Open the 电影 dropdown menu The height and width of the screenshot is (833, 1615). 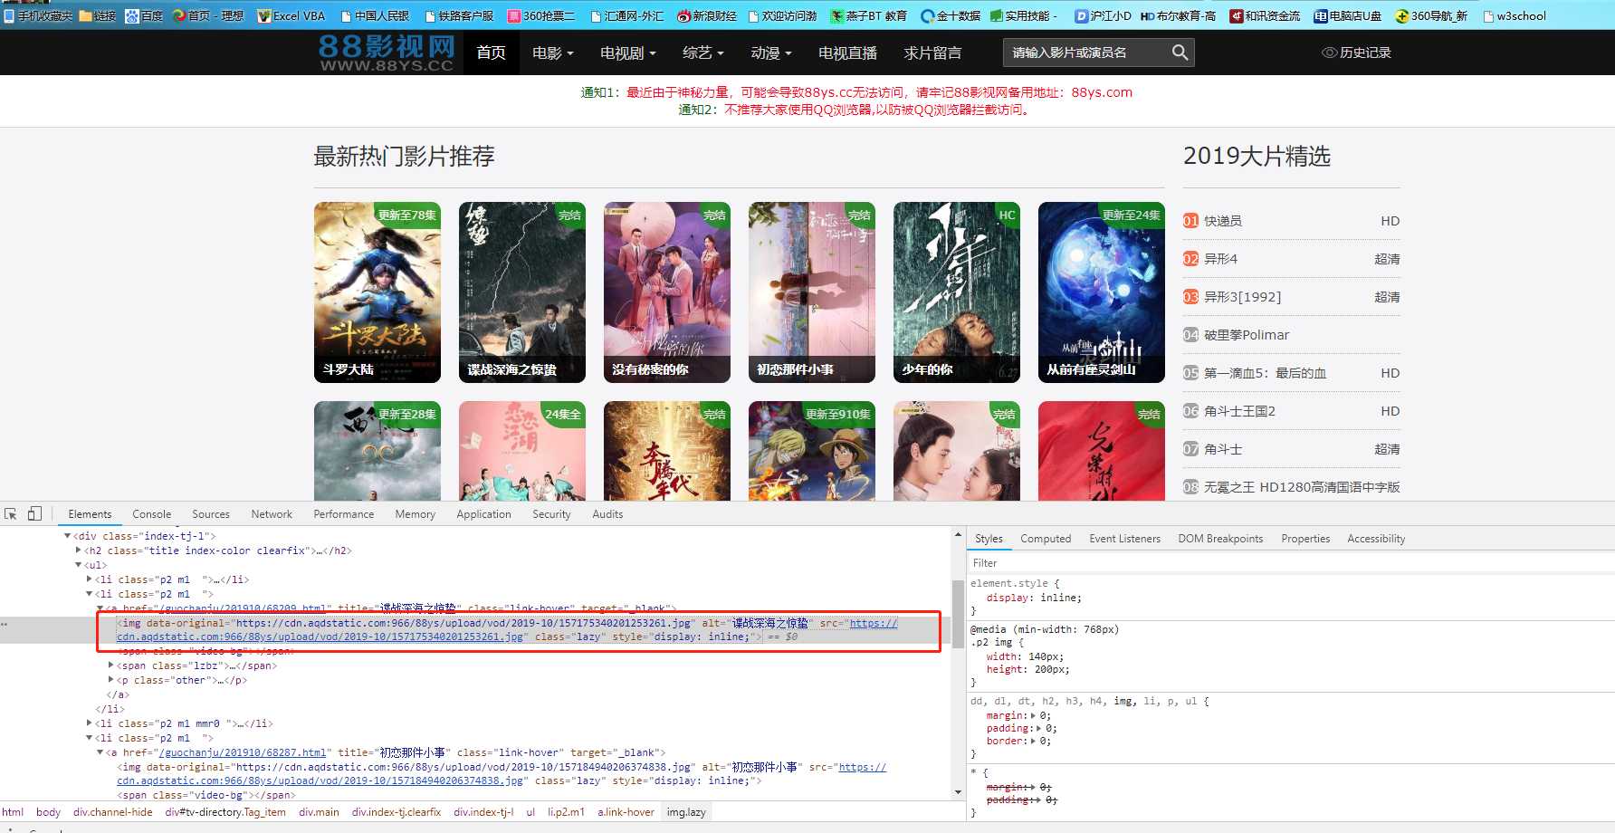(553, 53)
